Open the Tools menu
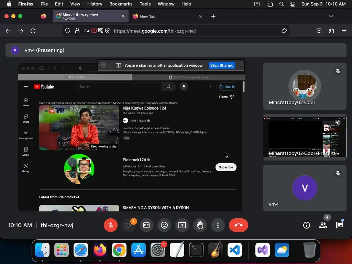352x264 pixels. pos(145,4)
